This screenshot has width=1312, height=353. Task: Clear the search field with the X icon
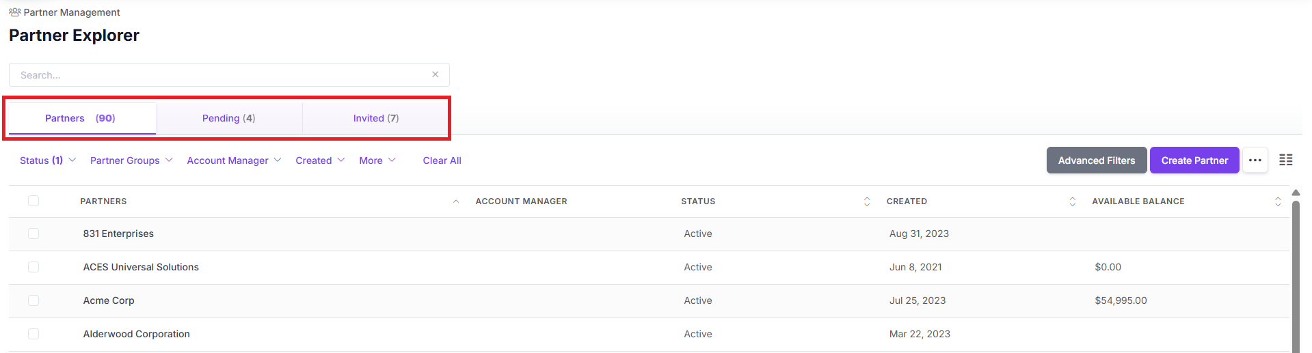tap(435, 74)
